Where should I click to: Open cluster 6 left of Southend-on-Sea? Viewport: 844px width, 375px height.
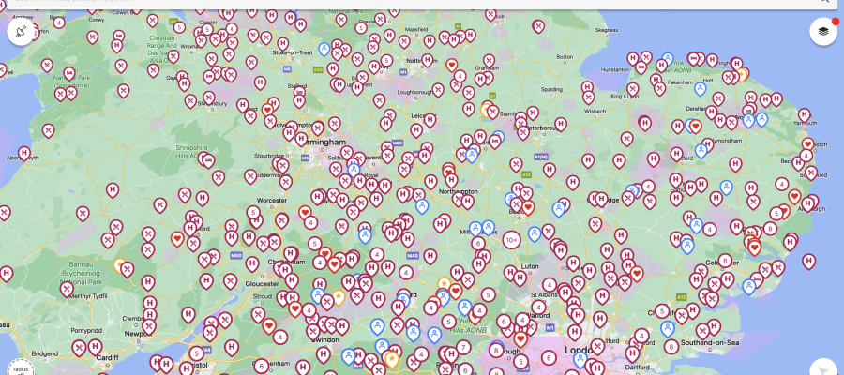(x=671, y=347)
